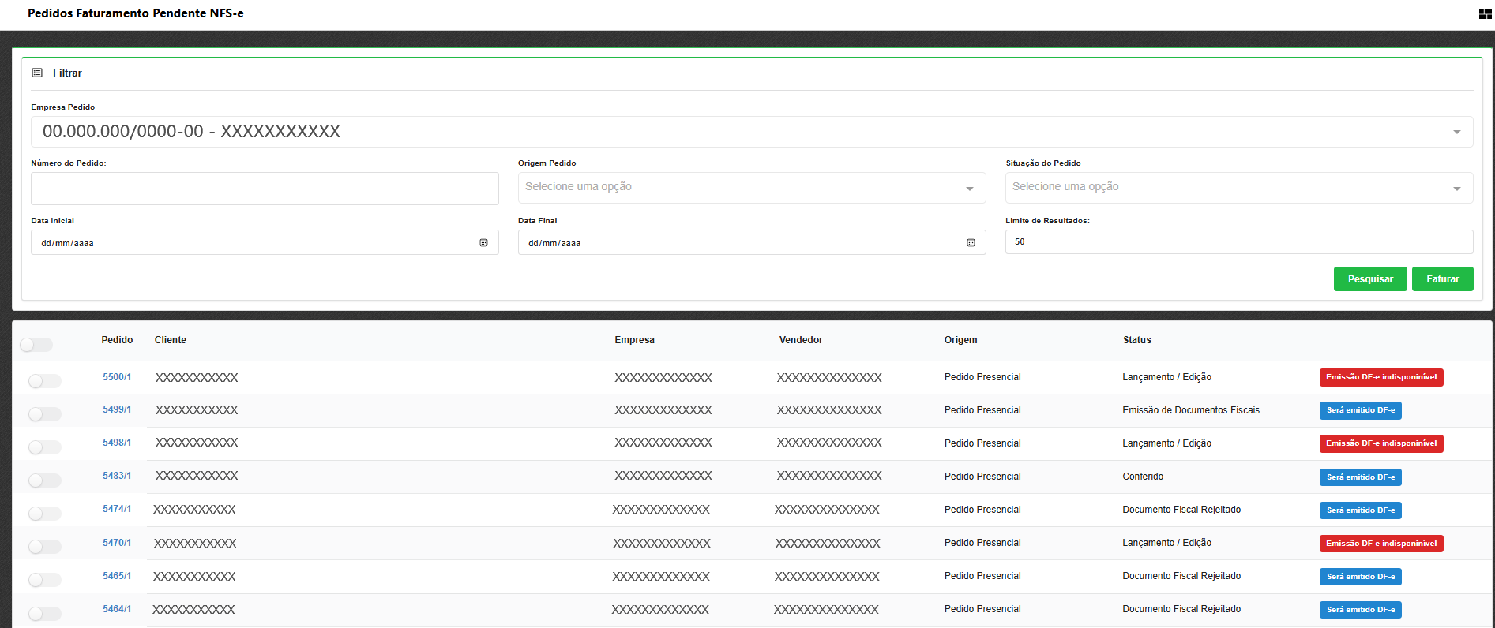Focus the Limite de Resultados field
Viewport: 1495px width, 628px height.
[1238, 241]
